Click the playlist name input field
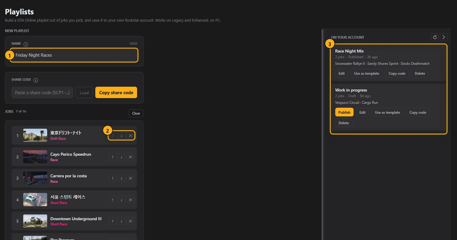This screenshot has width=457, height=240. [x=74, y=55]
